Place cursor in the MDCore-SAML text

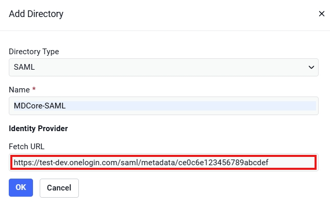coord(40,106)
